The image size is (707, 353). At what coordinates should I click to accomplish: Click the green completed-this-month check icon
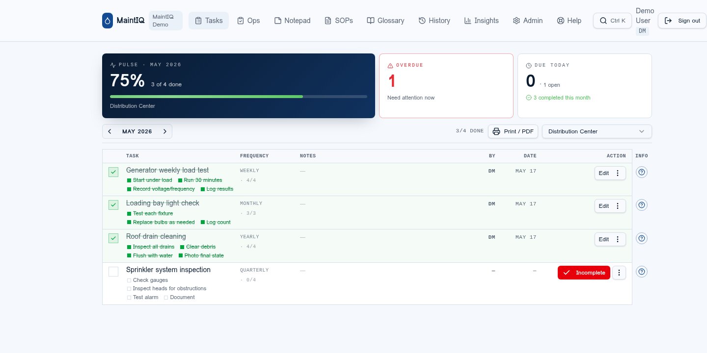pyautogui.click(x=529, y=98)
